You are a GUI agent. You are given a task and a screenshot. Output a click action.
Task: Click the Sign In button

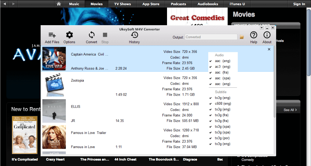(x=299, y=4)
